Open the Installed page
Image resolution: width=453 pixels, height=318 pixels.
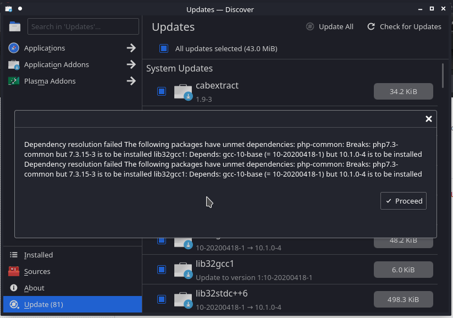73,255
